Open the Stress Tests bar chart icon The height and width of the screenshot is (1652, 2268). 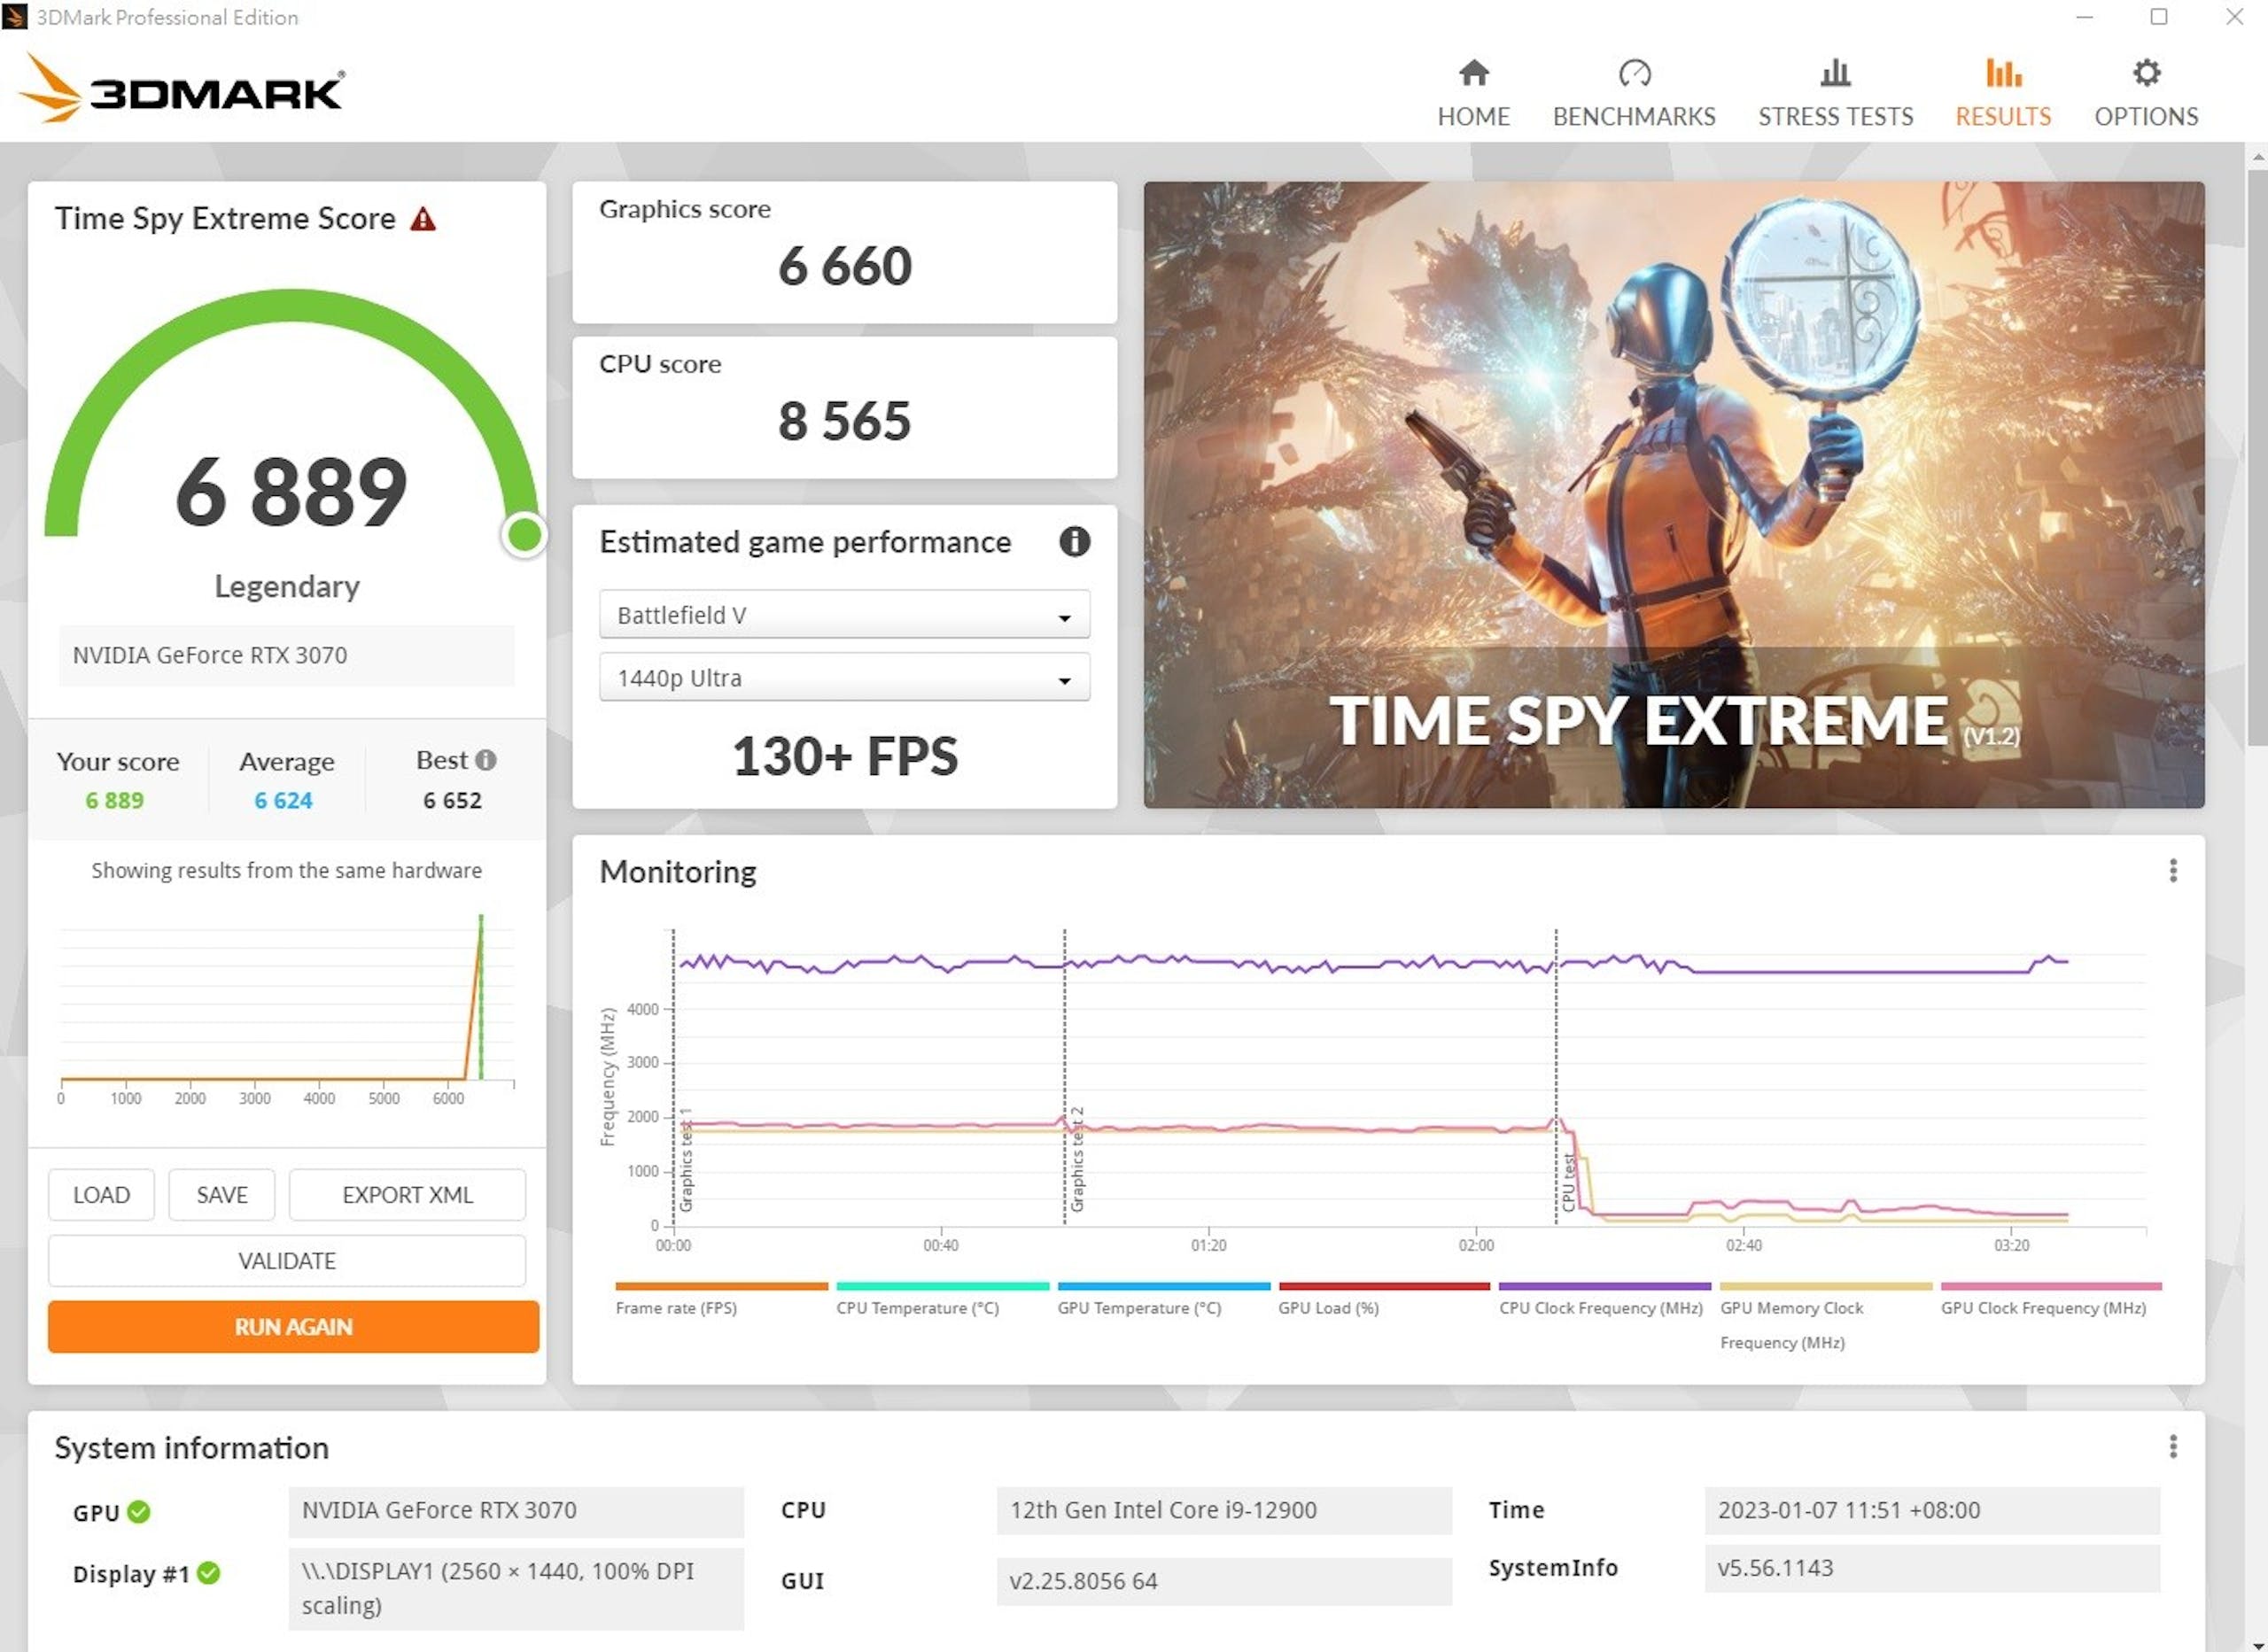[x=1835, y=73]
